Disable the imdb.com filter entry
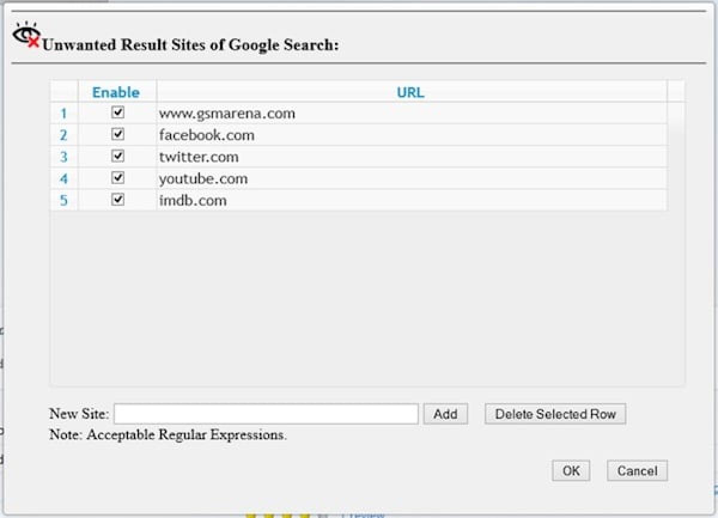Screen dimensions: 718x518 117,200
